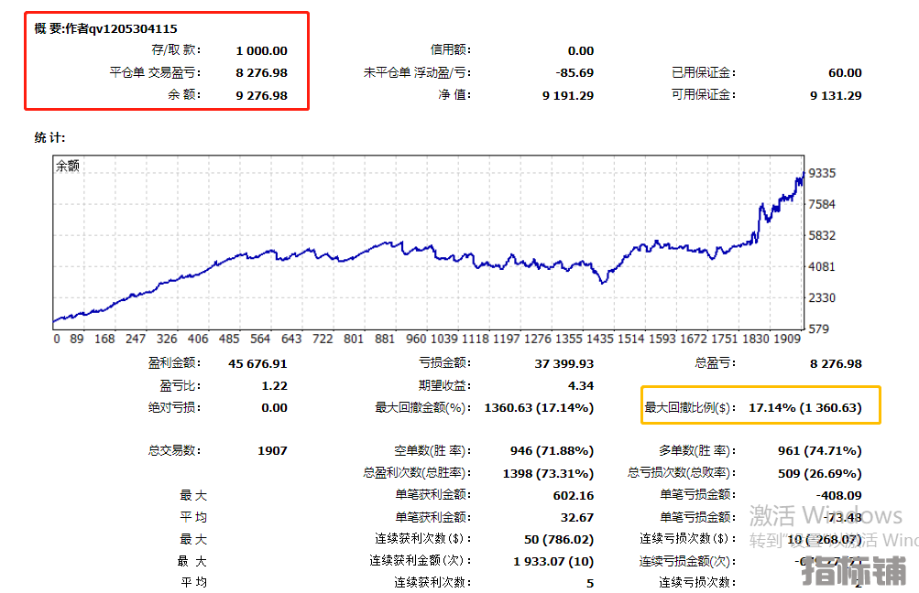This screenshot has height=593, width=919.
Task: Click the gross profit value 45 676.91
Action: 257,364
